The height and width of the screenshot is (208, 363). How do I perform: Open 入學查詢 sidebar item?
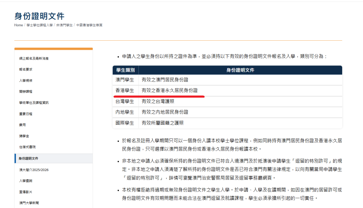(x=26, y=181)
